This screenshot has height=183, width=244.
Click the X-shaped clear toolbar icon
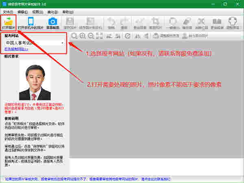pos(201,21)
